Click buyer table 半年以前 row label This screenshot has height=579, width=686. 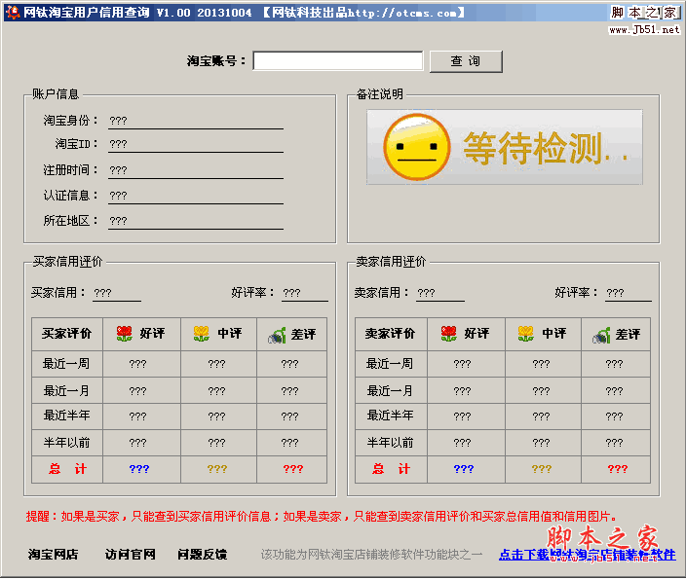(66, 443)
